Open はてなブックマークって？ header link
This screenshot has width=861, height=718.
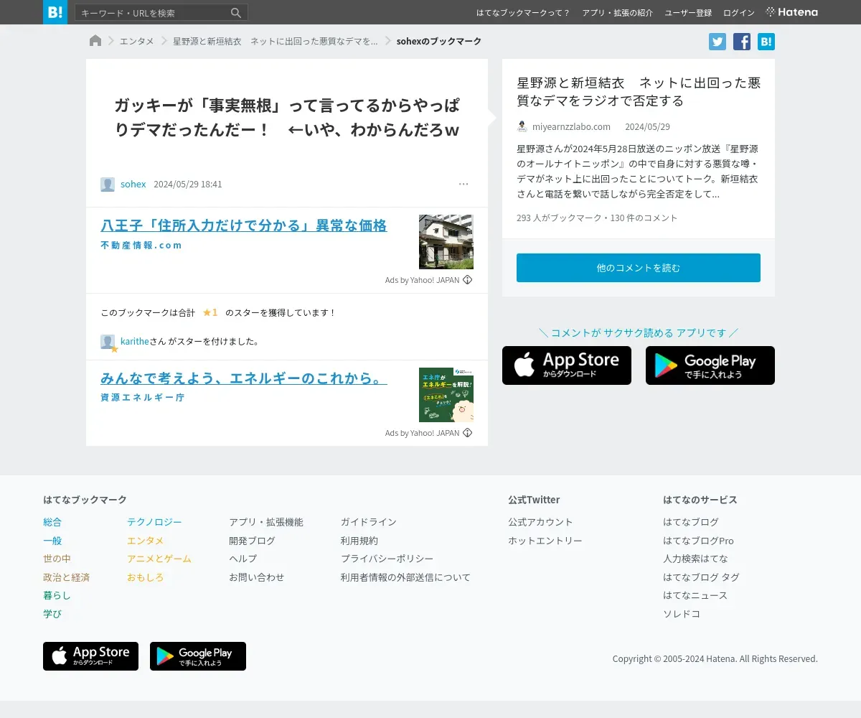coord(523,13)
